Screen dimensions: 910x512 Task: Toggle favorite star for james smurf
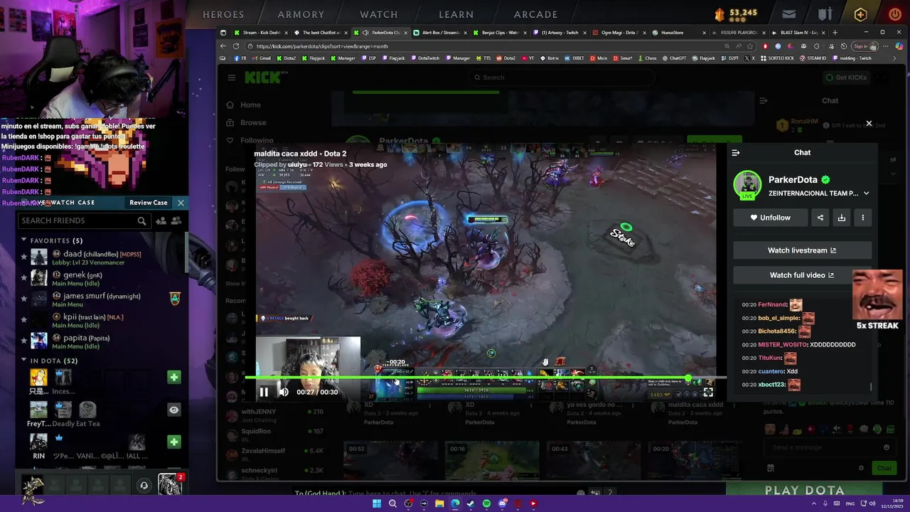(23, 299)
